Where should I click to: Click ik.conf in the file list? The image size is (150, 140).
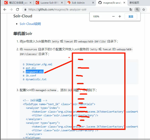[31, 76]
